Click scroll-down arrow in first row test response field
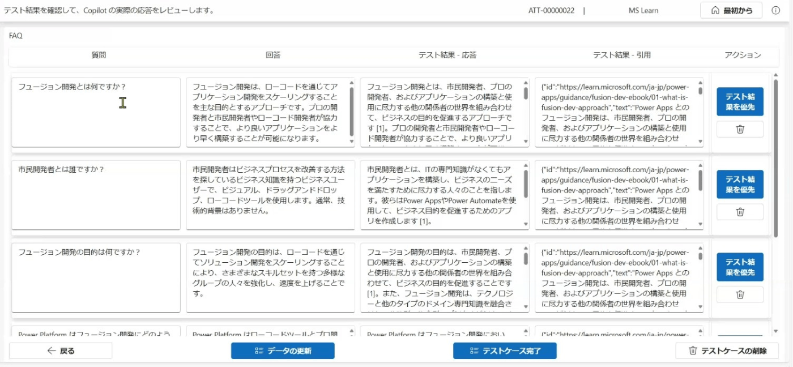793x367 pixels. pyautogui.click(x=526, y=142)
